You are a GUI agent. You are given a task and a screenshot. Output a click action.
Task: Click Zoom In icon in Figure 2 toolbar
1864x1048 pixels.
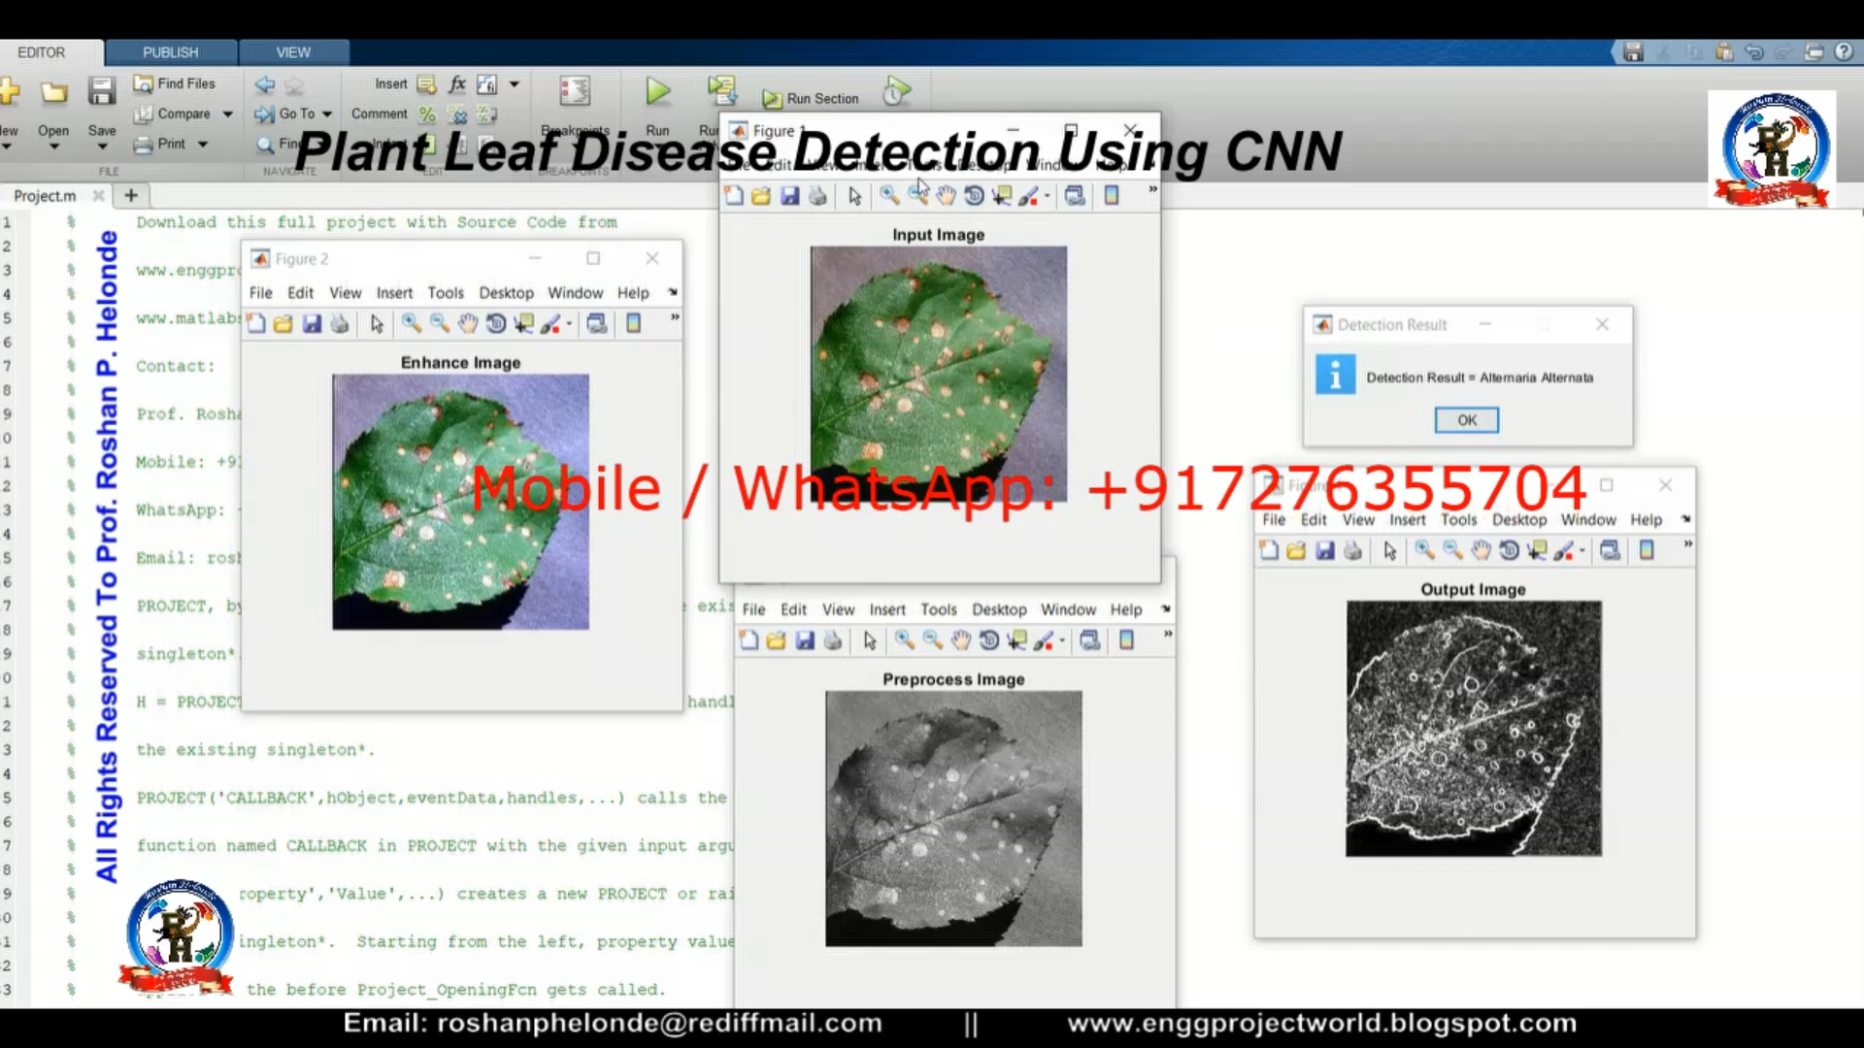click(x=412, y=324)
